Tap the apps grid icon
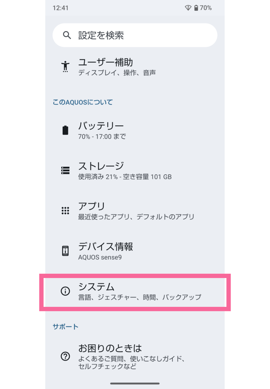Screen dimensions: 270x389 [x=65, y=211]
